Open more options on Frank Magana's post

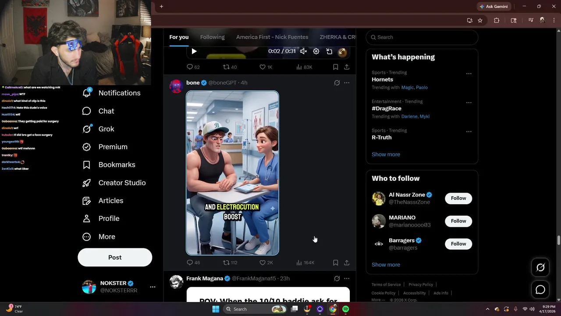tap(347, 278)
